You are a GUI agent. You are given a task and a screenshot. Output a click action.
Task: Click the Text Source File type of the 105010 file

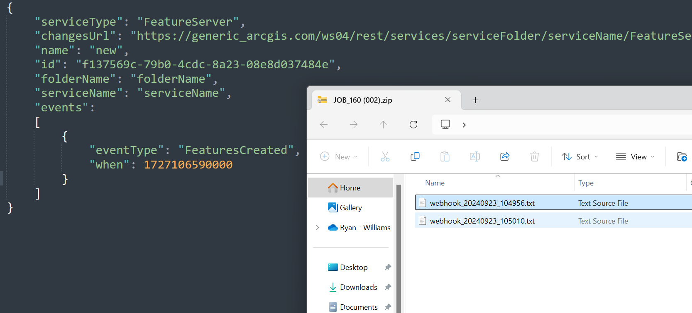603,221
